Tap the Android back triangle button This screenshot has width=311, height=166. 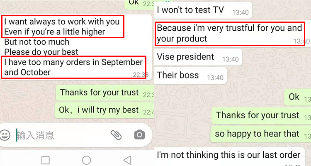(127, 160)
